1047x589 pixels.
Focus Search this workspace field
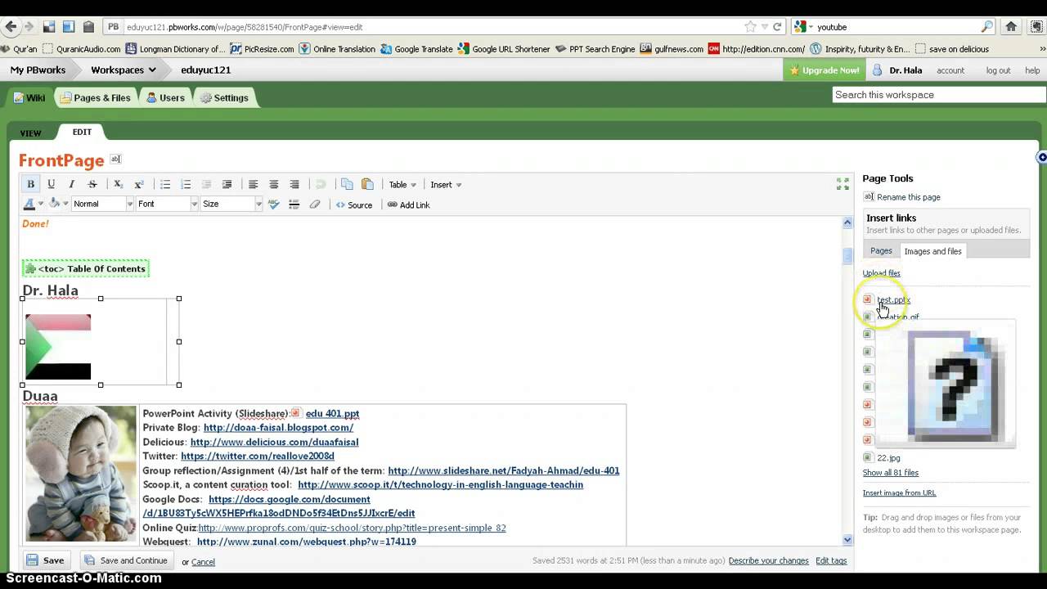click(938, 95)
